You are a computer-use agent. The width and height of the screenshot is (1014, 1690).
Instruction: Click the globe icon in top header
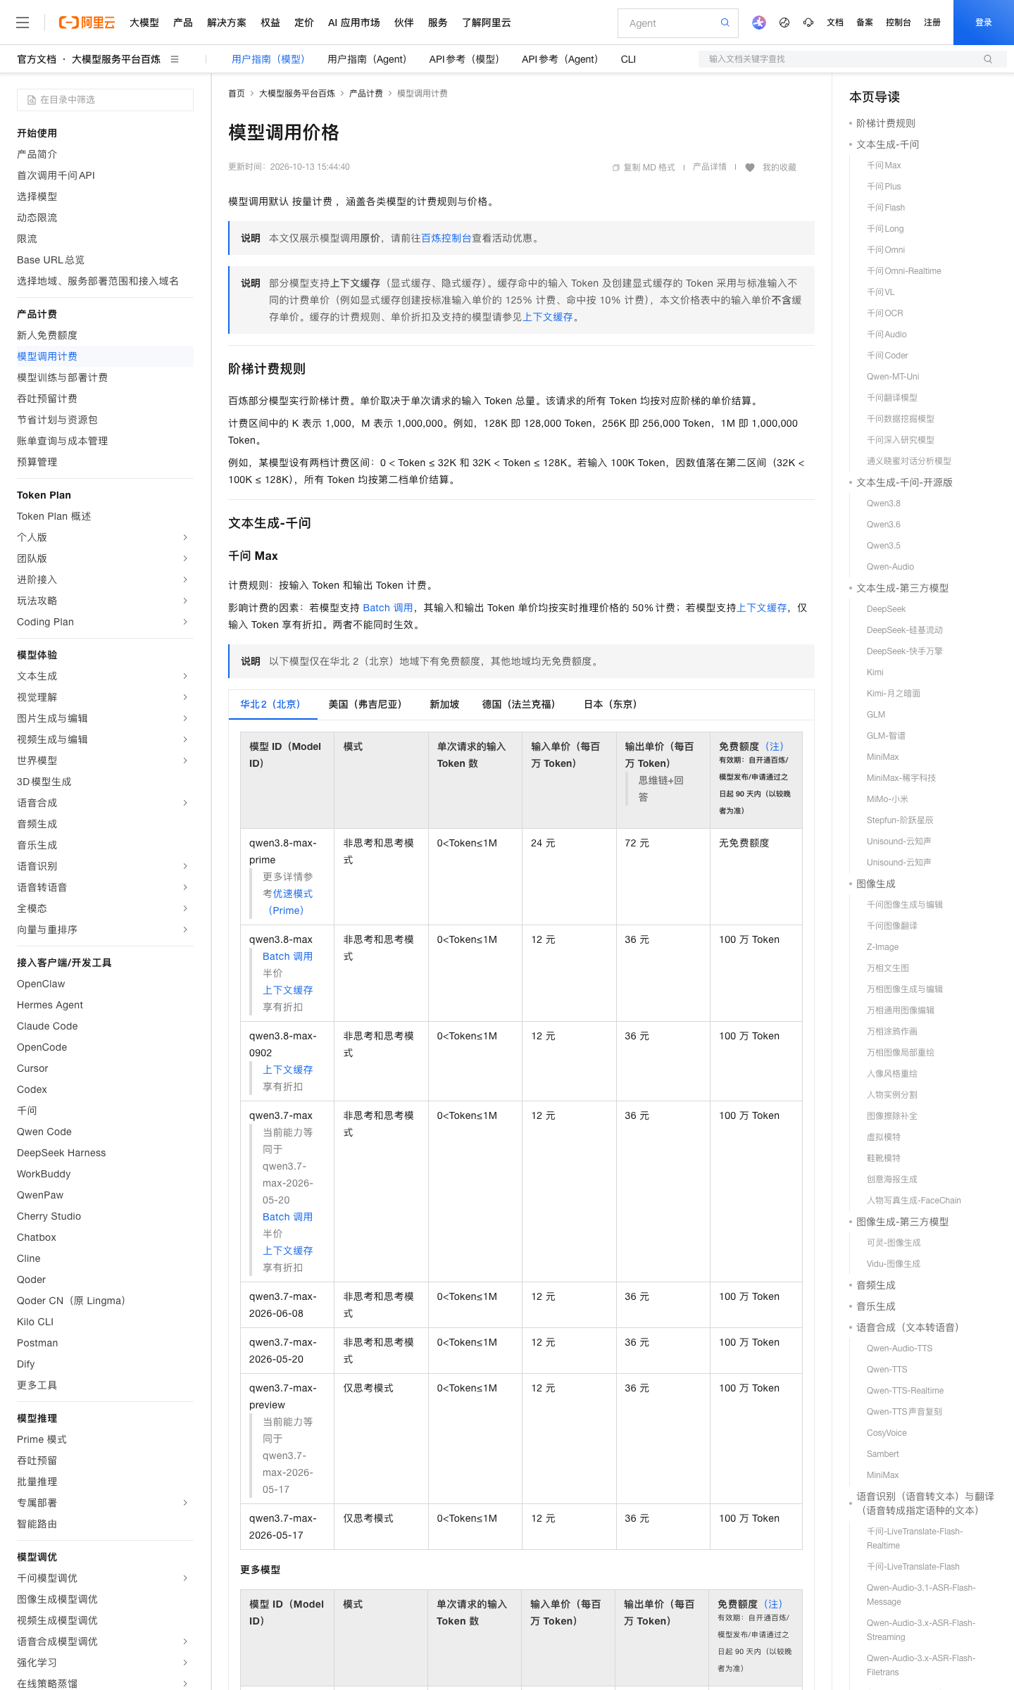click(x=784, y=23)
